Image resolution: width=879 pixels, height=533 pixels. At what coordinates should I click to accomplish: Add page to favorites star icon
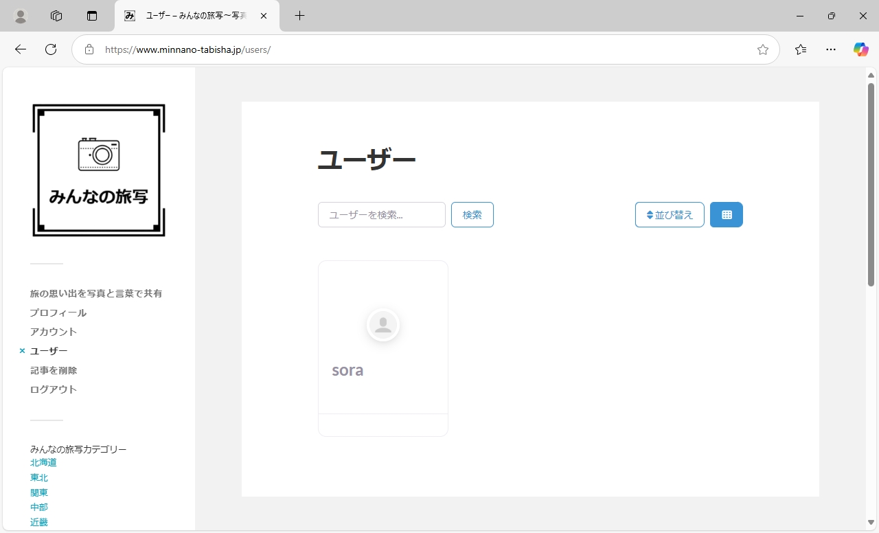click(x=762, y=49)
